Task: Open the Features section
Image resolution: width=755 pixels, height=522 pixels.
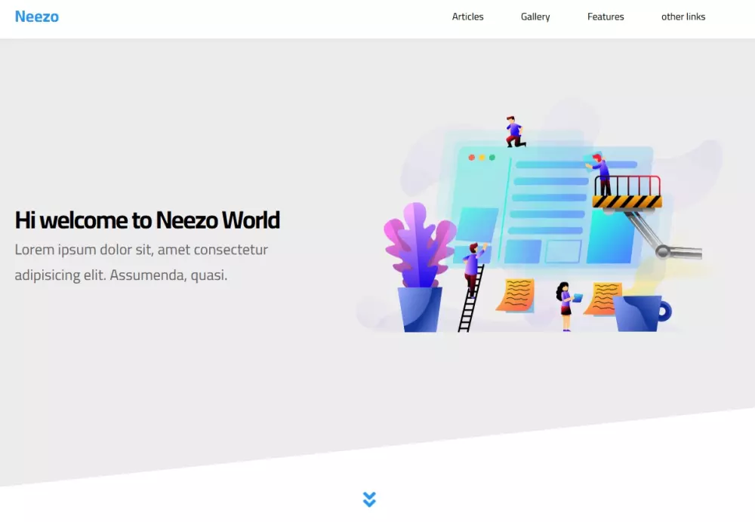Action: coord(605,16)
